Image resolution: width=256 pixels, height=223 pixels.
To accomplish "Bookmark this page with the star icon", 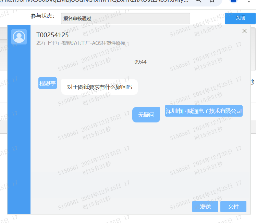I will pyautogui.click(x=212, y=2).
